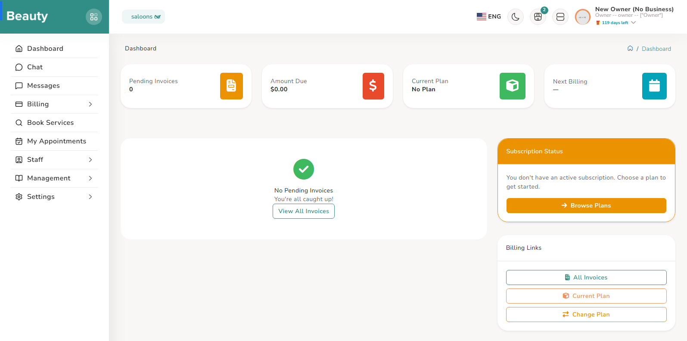Image resolution: width=687 pixels, height=341 pixels.
Task: Click the No Plan value text
Action: click(x=423, y=89)
